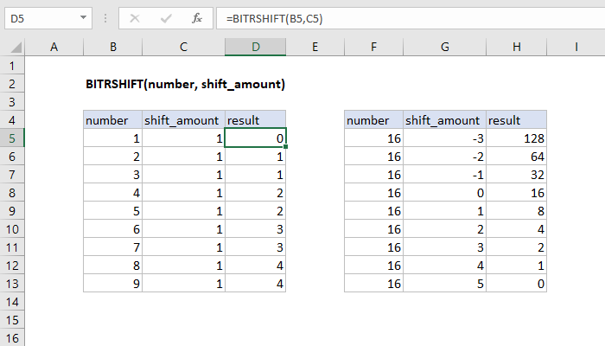Click the Cancel (X) formula bar icon
This screenshot has width=605, height=346.
[135, 18]
